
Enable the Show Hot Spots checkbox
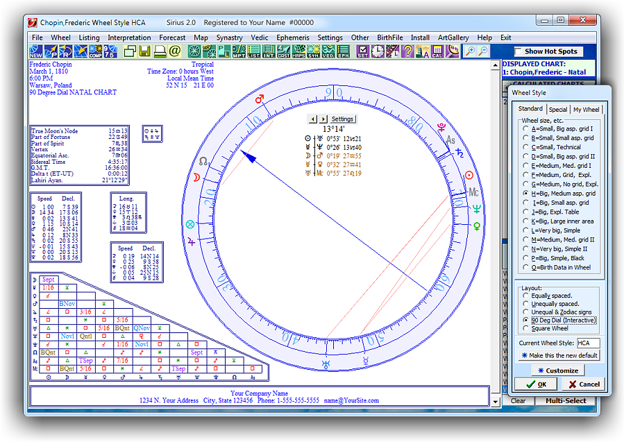pyautogui.click(x=518, y=51)
